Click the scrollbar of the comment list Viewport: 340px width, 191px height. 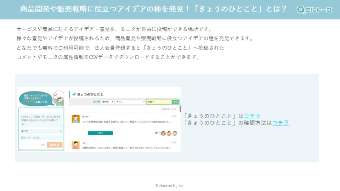coord(180,109)
